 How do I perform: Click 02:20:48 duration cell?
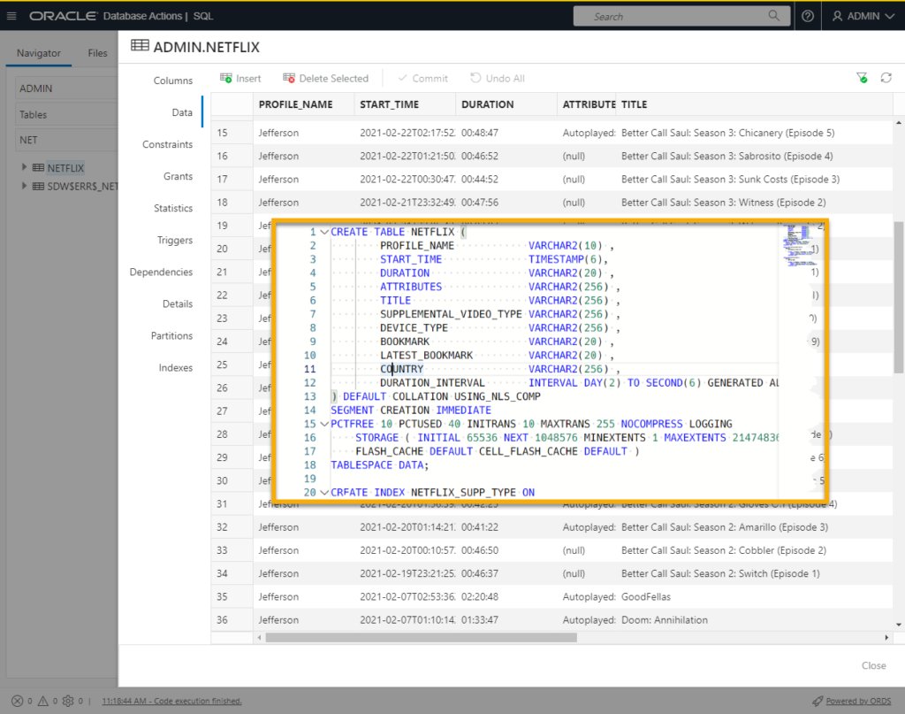pos(480,596)
